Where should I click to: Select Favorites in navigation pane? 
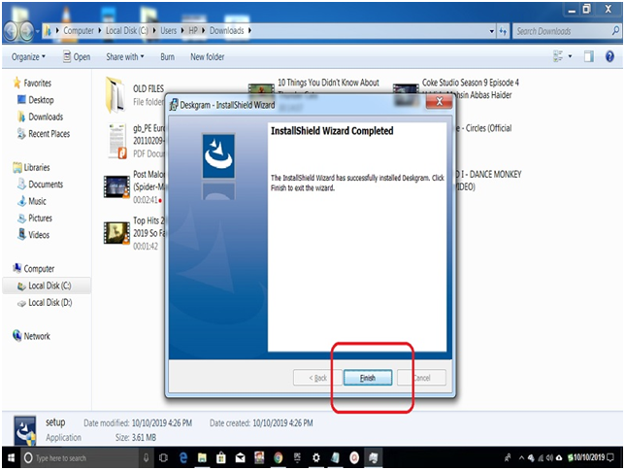tap(33, 83)
